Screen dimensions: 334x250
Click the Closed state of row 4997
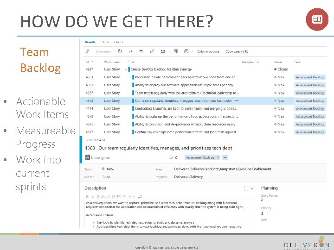(x=281, y=69)
